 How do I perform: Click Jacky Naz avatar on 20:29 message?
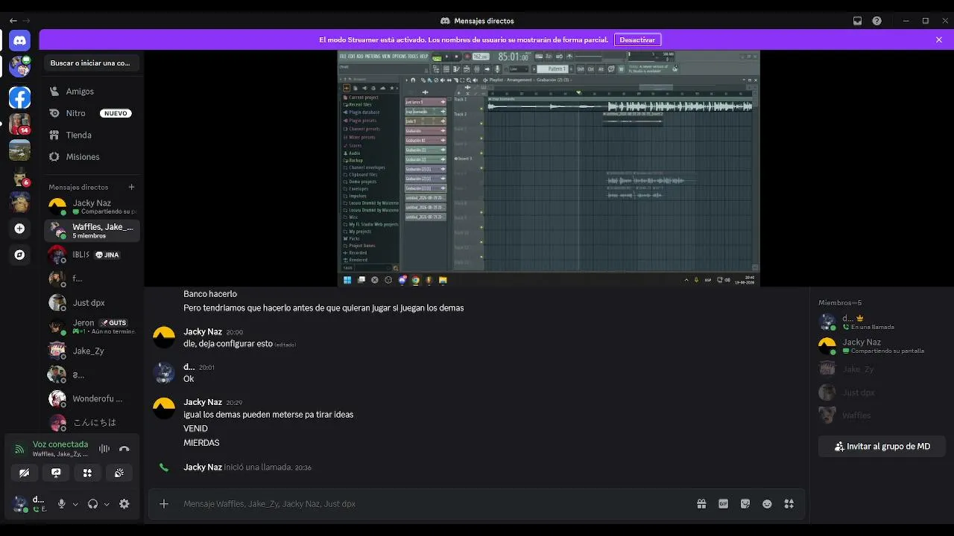164,409
